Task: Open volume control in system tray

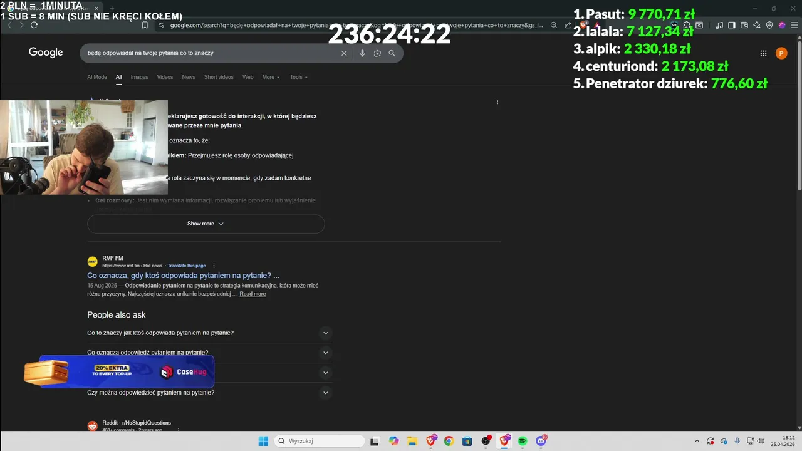Action: click(761, 441)
